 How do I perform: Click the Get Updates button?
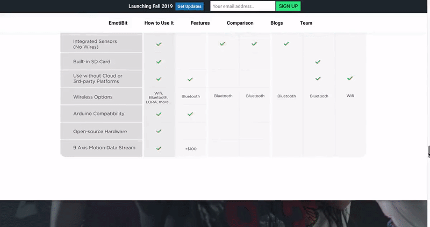tap(190, 6)
